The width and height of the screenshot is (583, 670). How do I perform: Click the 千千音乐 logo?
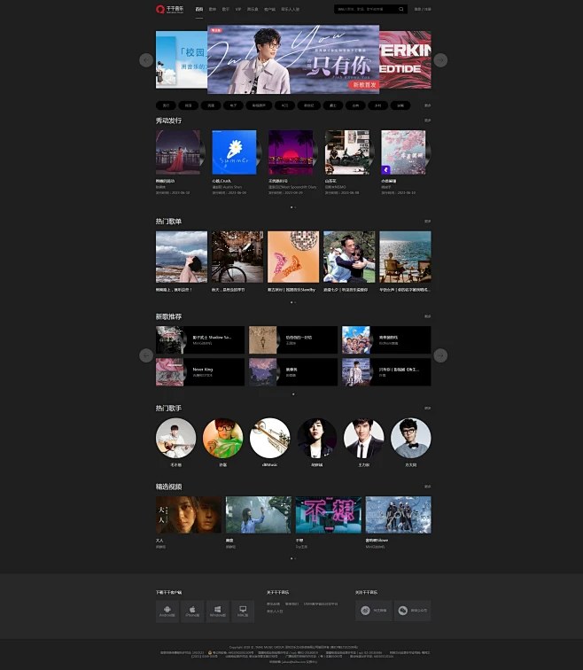click(169, 9)
